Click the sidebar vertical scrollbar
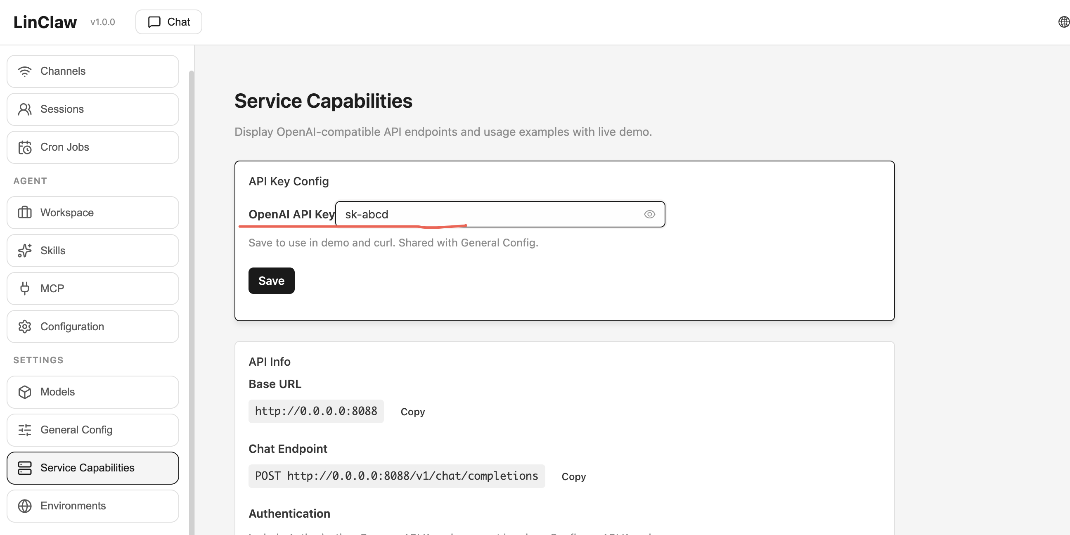 click(x=192, y=291)
